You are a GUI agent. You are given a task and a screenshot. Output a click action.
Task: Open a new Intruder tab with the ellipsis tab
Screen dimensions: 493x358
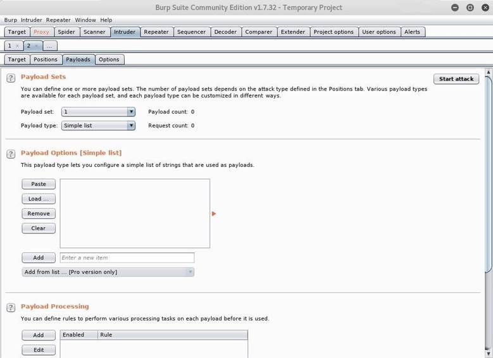(50, 46)
